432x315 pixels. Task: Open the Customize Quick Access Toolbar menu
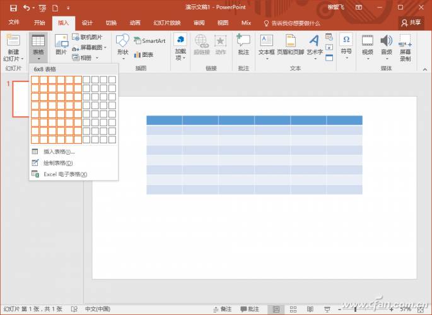coord(68,8)
